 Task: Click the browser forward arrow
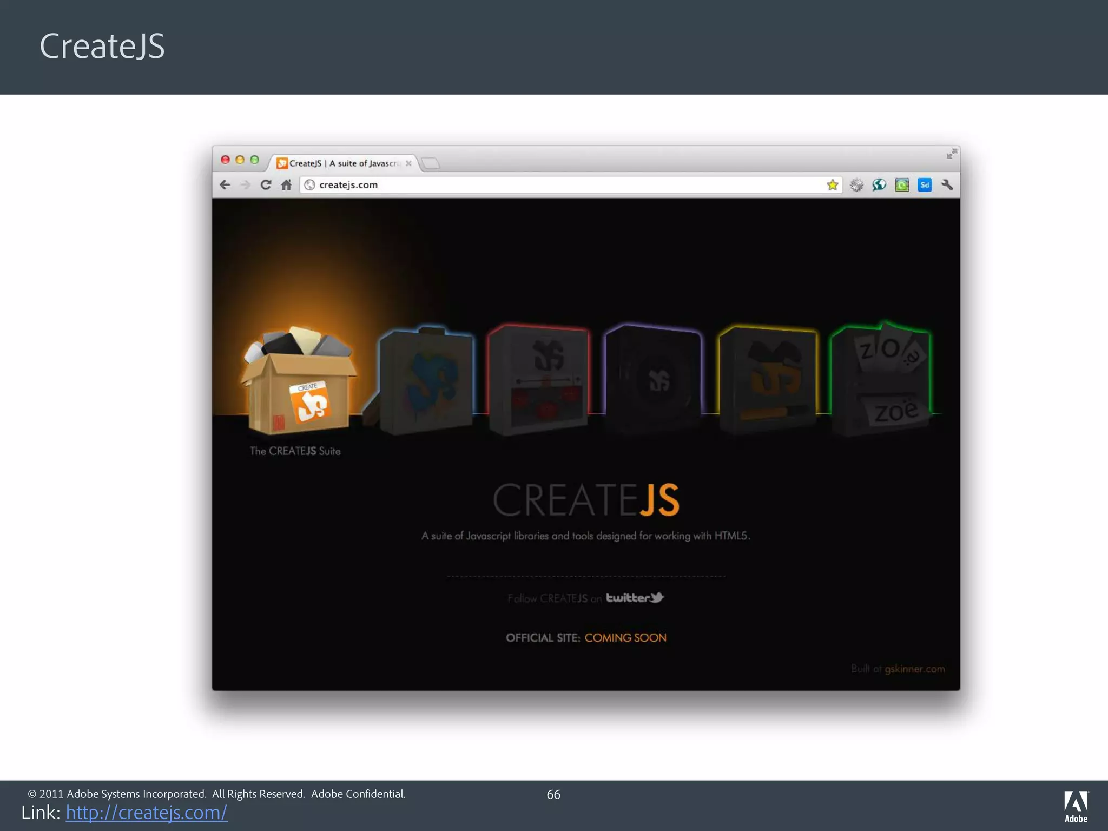pyautogui.click(x=245, y=185)
